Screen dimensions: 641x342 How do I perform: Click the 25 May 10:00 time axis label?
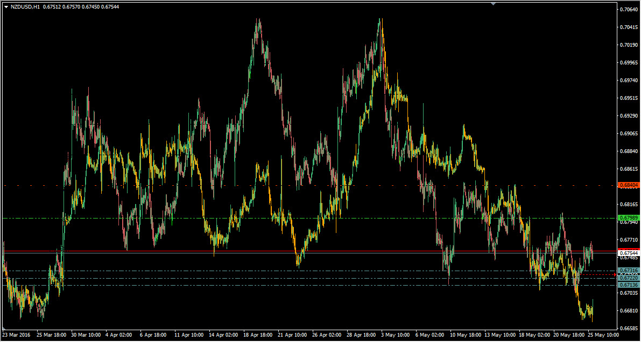click(x=602, y=334)
